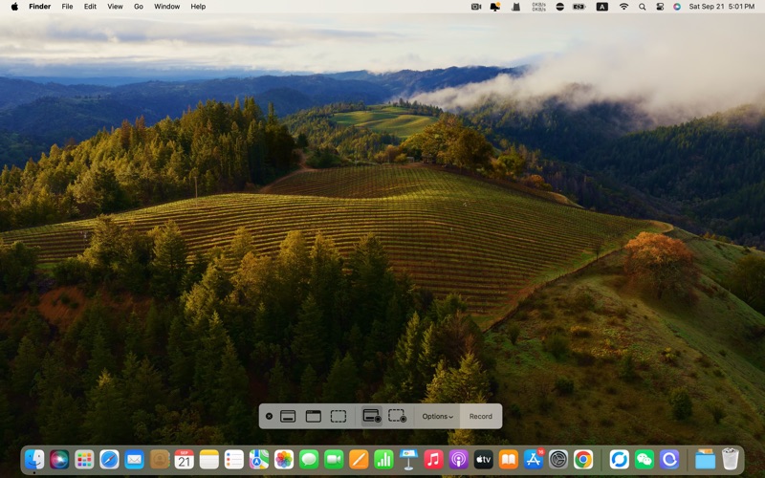Open the battery status menu
The image size is (765, 478).
pos(579,7)
